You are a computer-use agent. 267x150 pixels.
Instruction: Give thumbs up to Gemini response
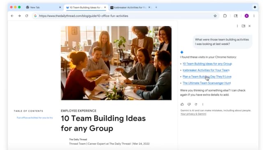[182, 104]
